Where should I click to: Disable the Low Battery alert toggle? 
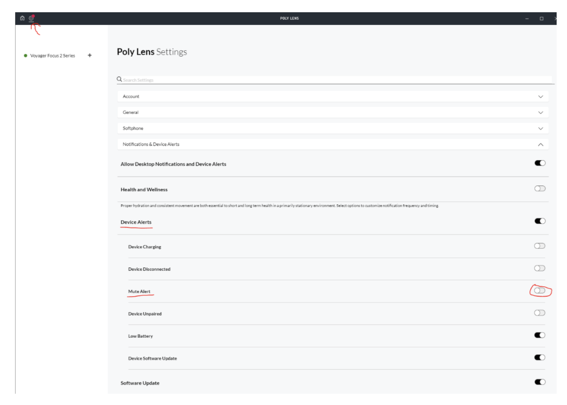pyautogui.click(x=540, y=335)
